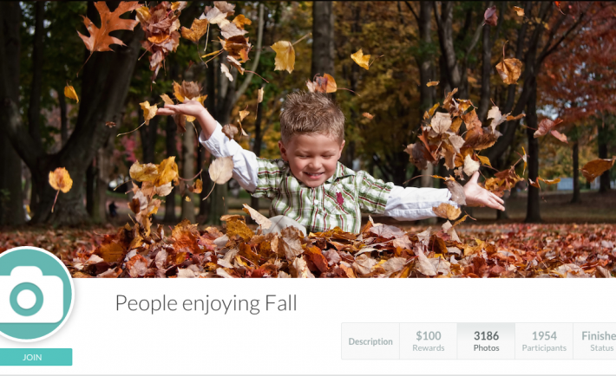Click the Photos label under 3186
Screen dimensions: 616x376
pos(486,348)
